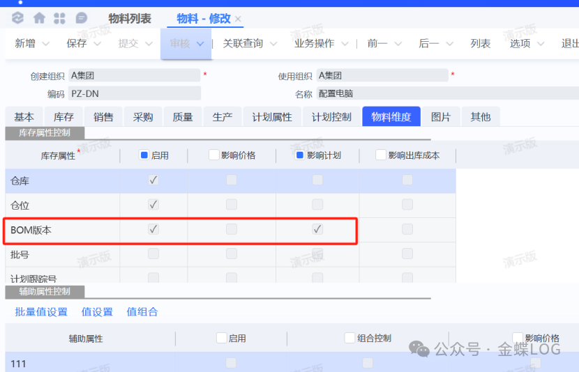Click the 列表 toolbar button

(480, 44)
